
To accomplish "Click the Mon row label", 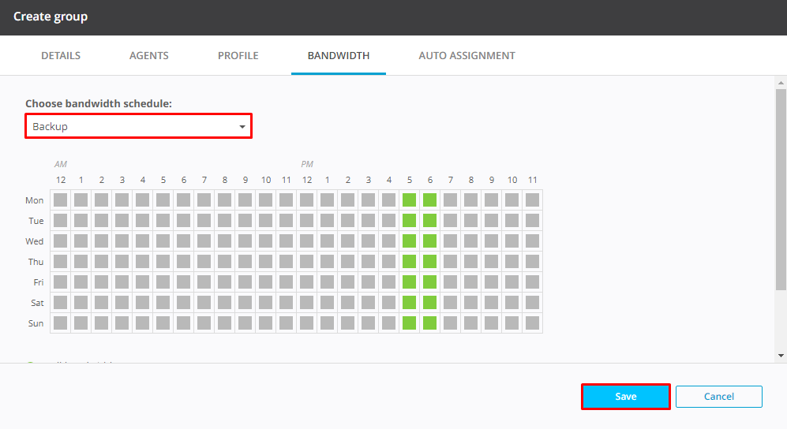I will pyautogui.click(x=34, y=200).
